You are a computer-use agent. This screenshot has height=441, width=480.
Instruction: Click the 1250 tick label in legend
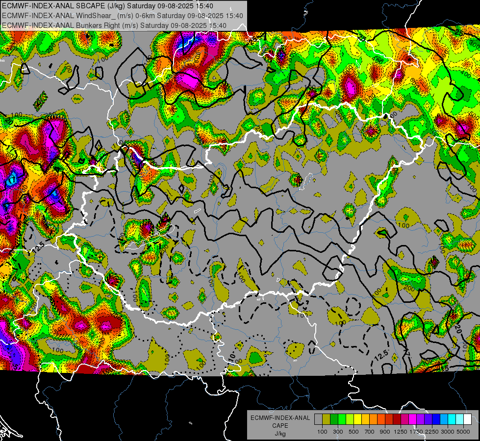click(x=401, y=432)
